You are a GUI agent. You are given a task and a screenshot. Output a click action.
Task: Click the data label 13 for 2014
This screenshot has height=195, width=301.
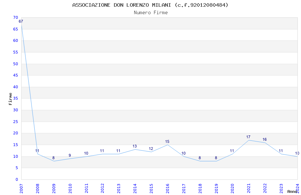click(135, 146)
